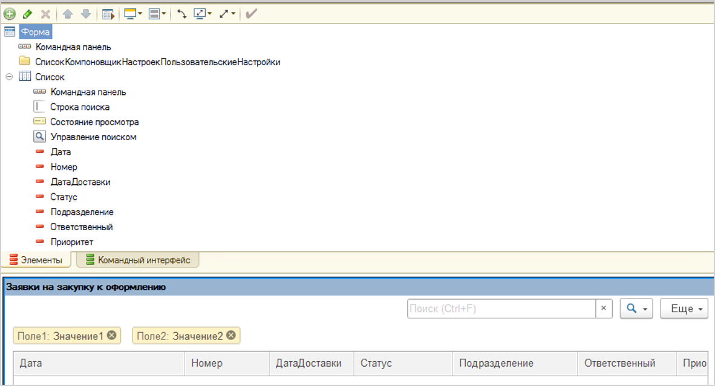The image size is (715, 386).
Task: Click the green Add element icon
Action: pyautogui.click(x=9, y=13)
